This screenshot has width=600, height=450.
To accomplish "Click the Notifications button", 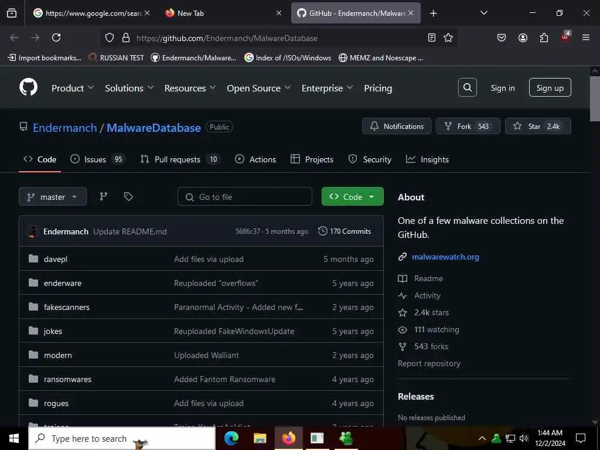I will tap(397, 127).
